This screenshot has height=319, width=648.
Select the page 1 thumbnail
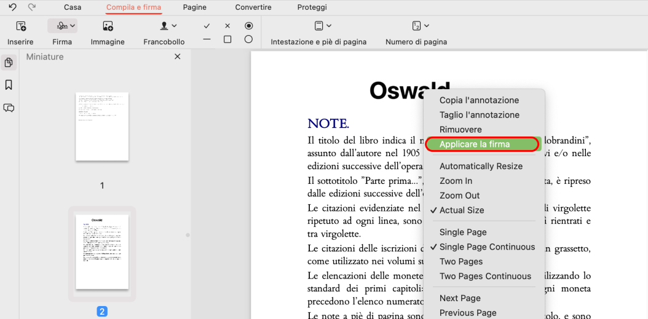point(102,127)
